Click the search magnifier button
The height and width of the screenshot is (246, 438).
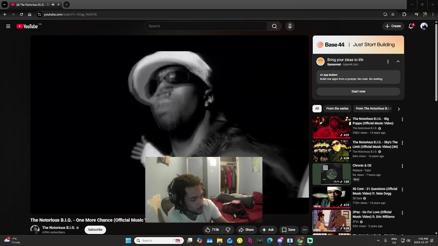[274, 26]
